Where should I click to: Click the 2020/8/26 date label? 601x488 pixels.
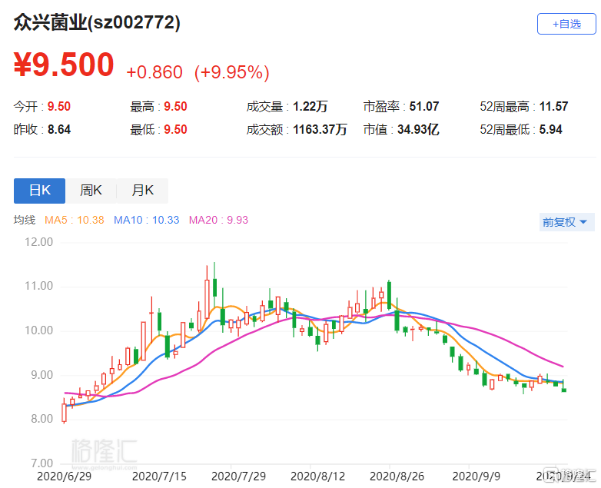click(397, 476)
